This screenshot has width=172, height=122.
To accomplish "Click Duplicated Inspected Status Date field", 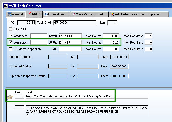I will click(x=119, y=76).
